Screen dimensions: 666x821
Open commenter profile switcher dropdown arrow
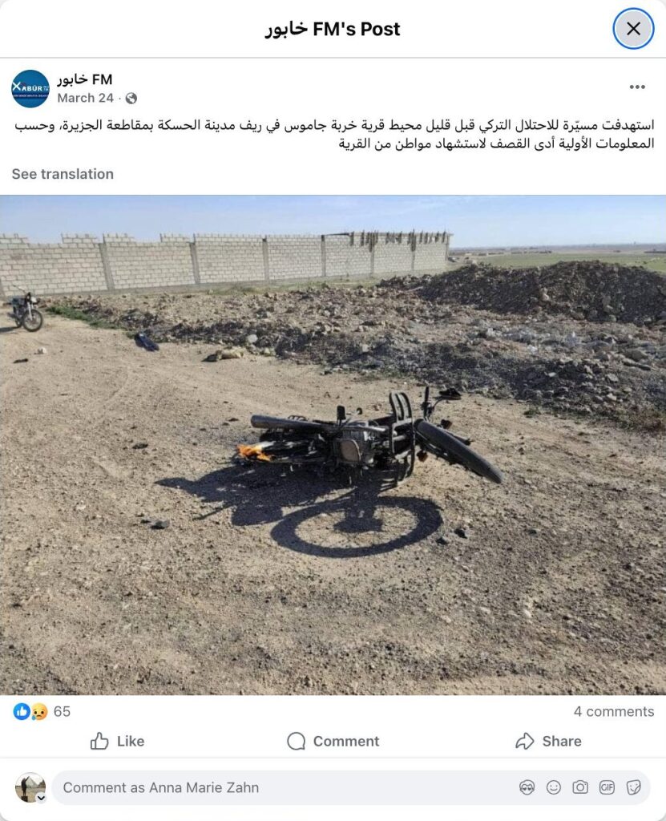point(41,798)
